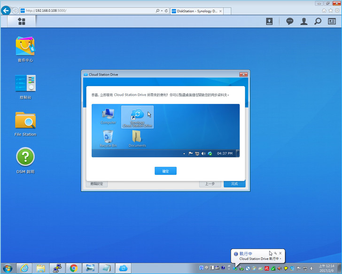The image size is (342, 274).
Task: Click Cloud Station Drive taskbar button
Action: [123, 268]
